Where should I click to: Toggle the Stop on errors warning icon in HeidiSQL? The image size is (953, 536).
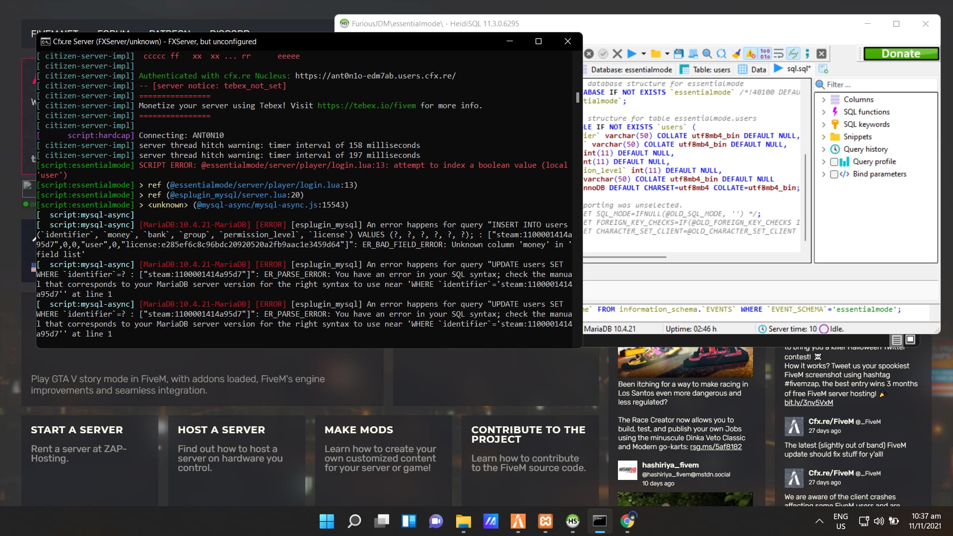coord(750,54)
